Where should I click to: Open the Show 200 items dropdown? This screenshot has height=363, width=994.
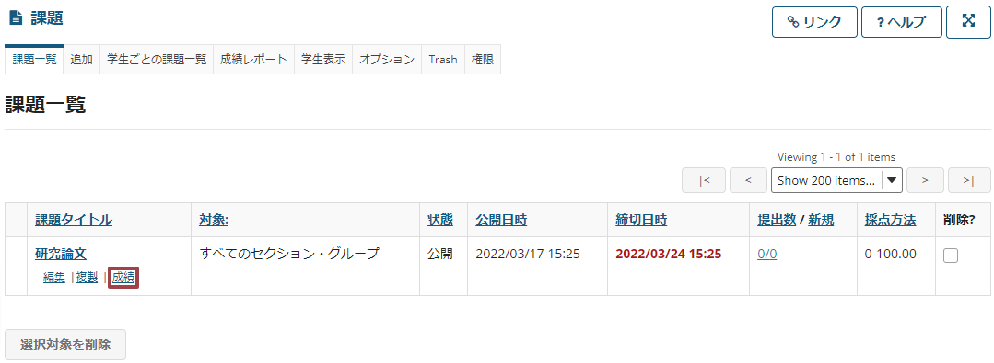[836, 180]
